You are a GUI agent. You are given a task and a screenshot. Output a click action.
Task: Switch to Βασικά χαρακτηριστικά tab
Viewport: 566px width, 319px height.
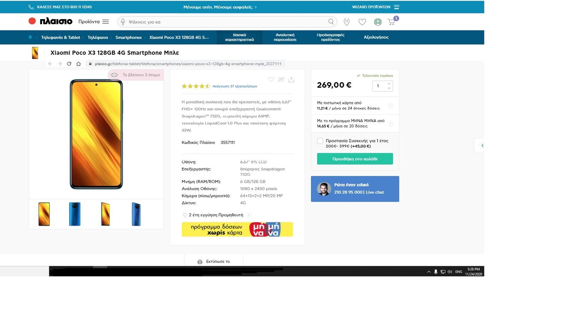click(x=239, y=37)
